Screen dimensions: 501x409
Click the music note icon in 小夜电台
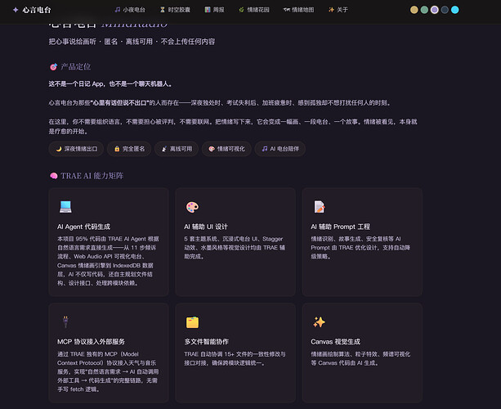tap(118, 10)
